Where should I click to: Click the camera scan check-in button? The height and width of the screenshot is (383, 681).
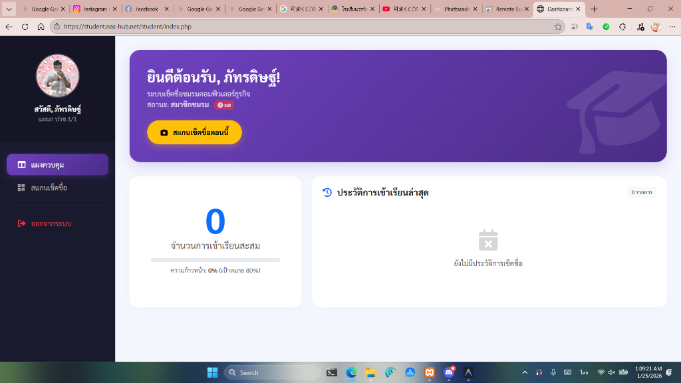(x=194, y=132)
